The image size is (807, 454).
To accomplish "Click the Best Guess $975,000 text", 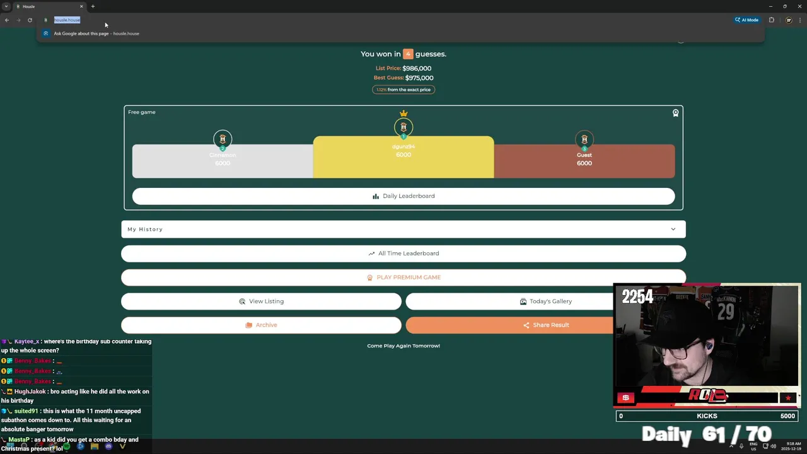I will [x=403, y=78].
